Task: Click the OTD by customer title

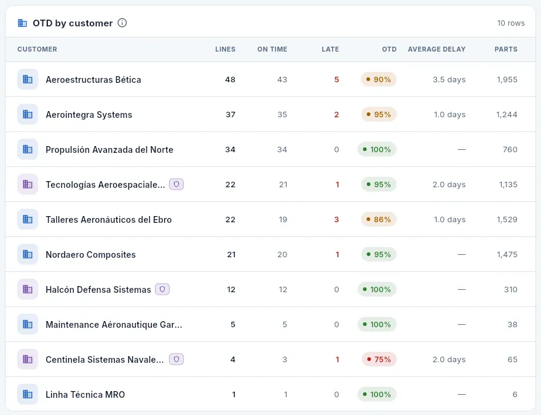Action: [73, 23]
